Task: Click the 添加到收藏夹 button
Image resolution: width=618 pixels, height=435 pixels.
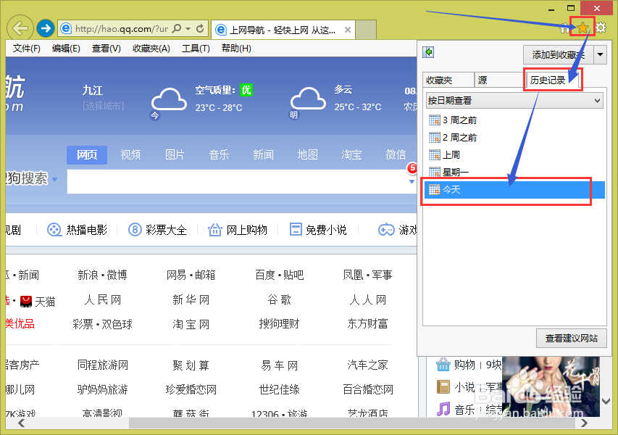Action: coord(559,55)
